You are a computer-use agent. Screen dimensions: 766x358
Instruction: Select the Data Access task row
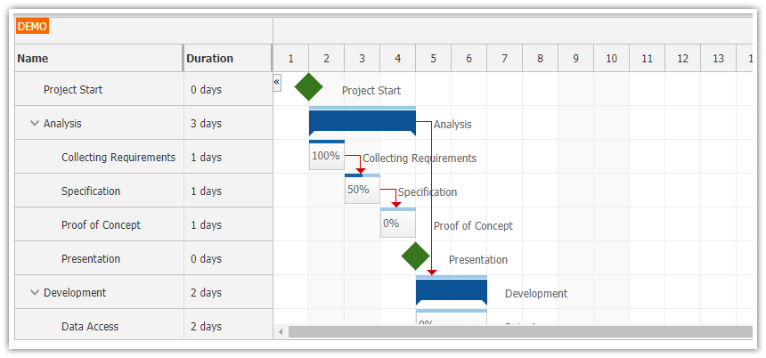click(x=90, y=327)
